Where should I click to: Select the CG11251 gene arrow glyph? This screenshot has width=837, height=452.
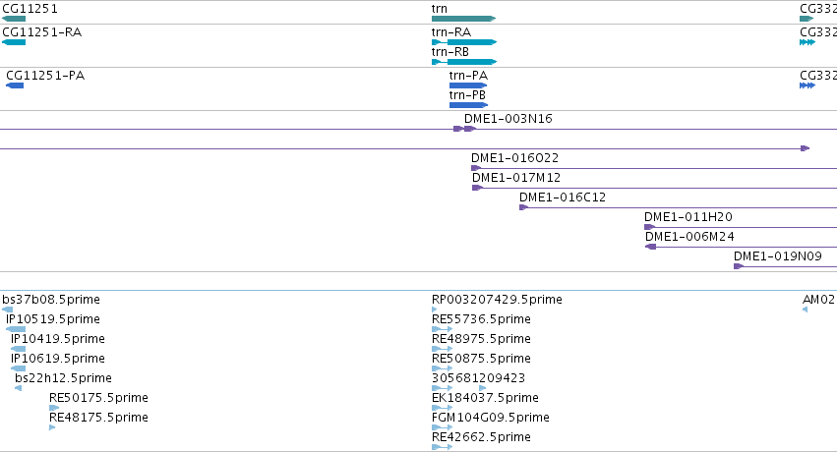14,19
